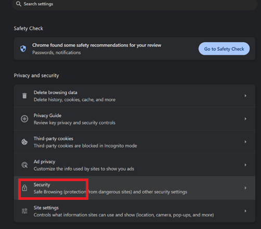Open Third-party cookies via right arrow
The height and width of the screenshot is (229, 261).
(245, 142)
